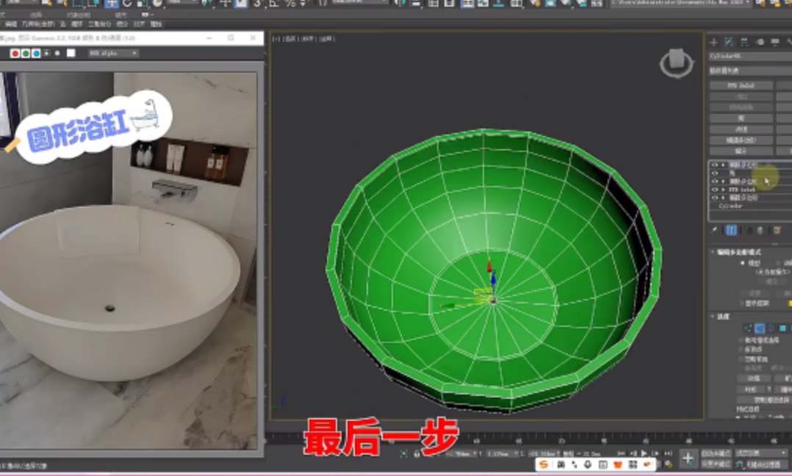Screen dimensions: 792x476
Task: Collapse the 选择 rollout
Action: tap(713, 317)
